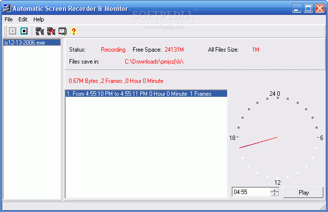Click the save path C:\Downloads\pmjszj\ls\
Screen dimensions: 328x212
(x=154, y=62)
